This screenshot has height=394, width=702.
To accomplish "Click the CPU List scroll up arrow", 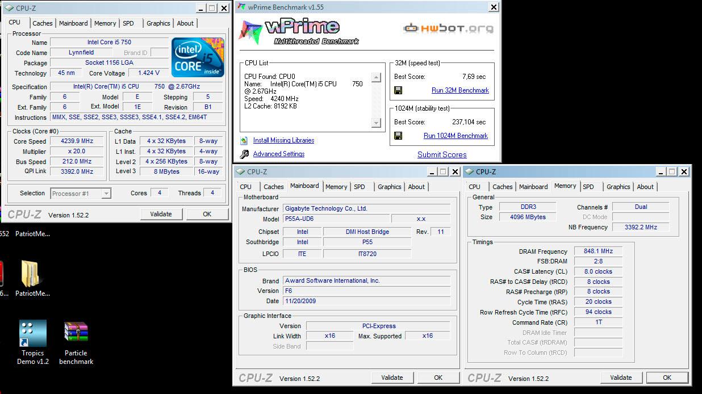I will pos(376,77).
